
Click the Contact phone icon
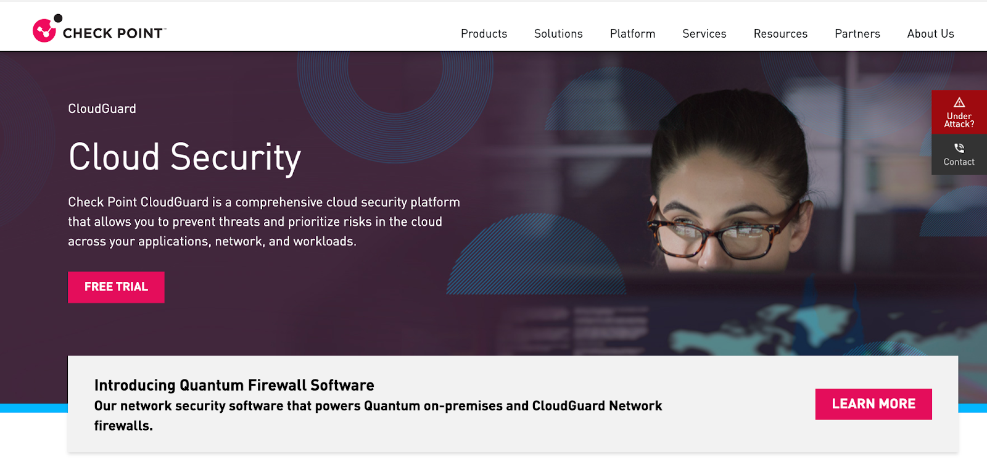pyautogui.click(x=959, y=148)
